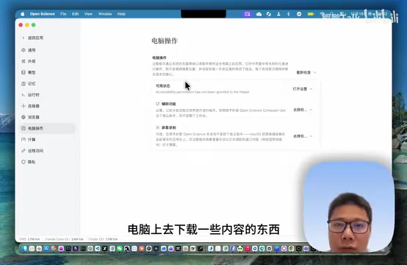Click the 屏幕录制 screen recording row icon
The width and height of the screenshot is (407, 265).
point(157,127)
